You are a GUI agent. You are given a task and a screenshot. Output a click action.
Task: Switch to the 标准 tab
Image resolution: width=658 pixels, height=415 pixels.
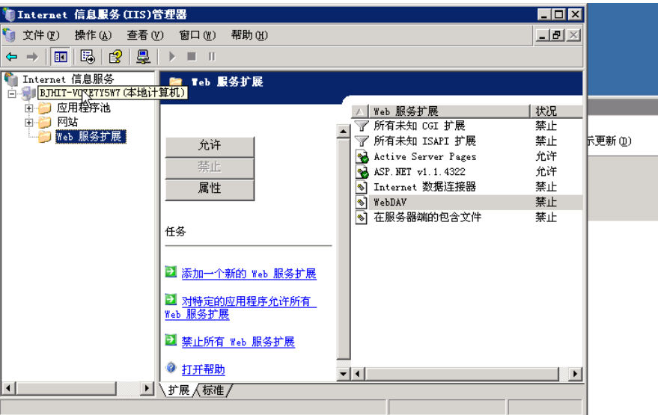point(213,390)
